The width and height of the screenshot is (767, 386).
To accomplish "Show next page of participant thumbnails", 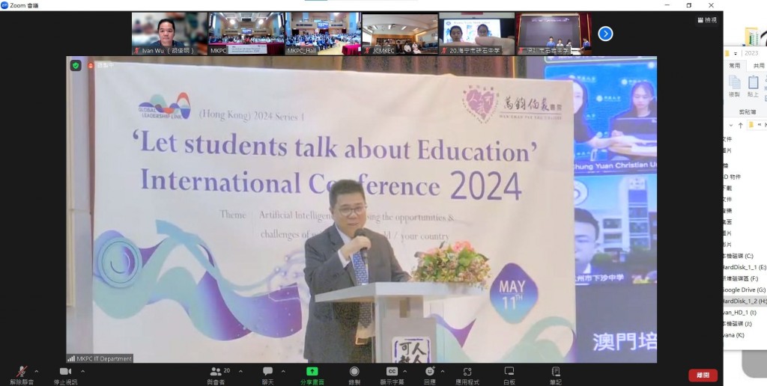I will coord(605,34).
